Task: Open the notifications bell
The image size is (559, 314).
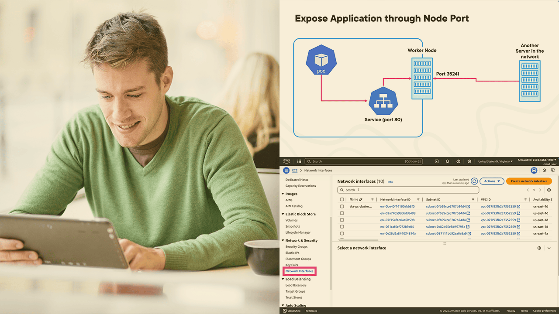Action: point(447,161)
